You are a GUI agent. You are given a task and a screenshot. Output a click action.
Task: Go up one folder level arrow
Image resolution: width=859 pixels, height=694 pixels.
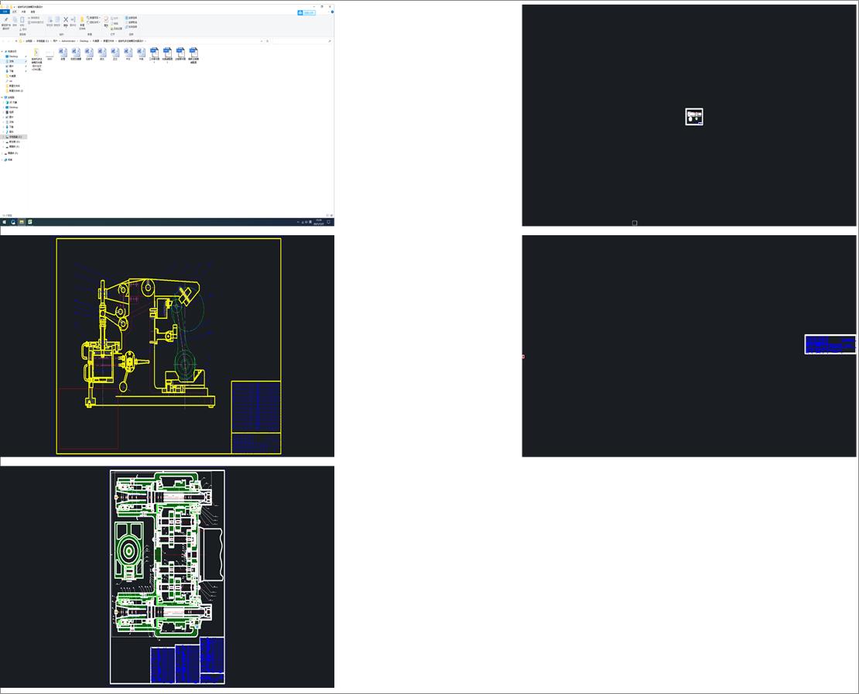(16, 41)
